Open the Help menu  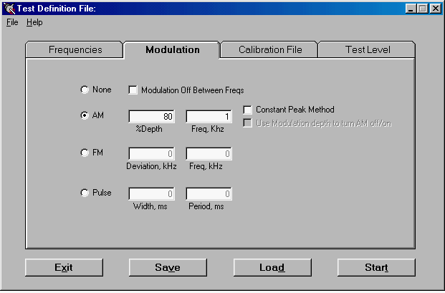[34, 22]
